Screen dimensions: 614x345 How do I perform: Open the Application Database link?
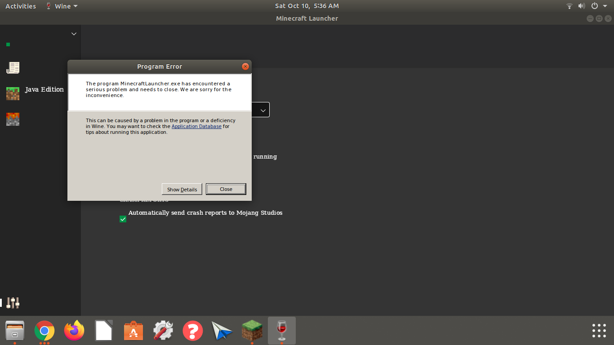pyautogui.click(x=196, y=126)
